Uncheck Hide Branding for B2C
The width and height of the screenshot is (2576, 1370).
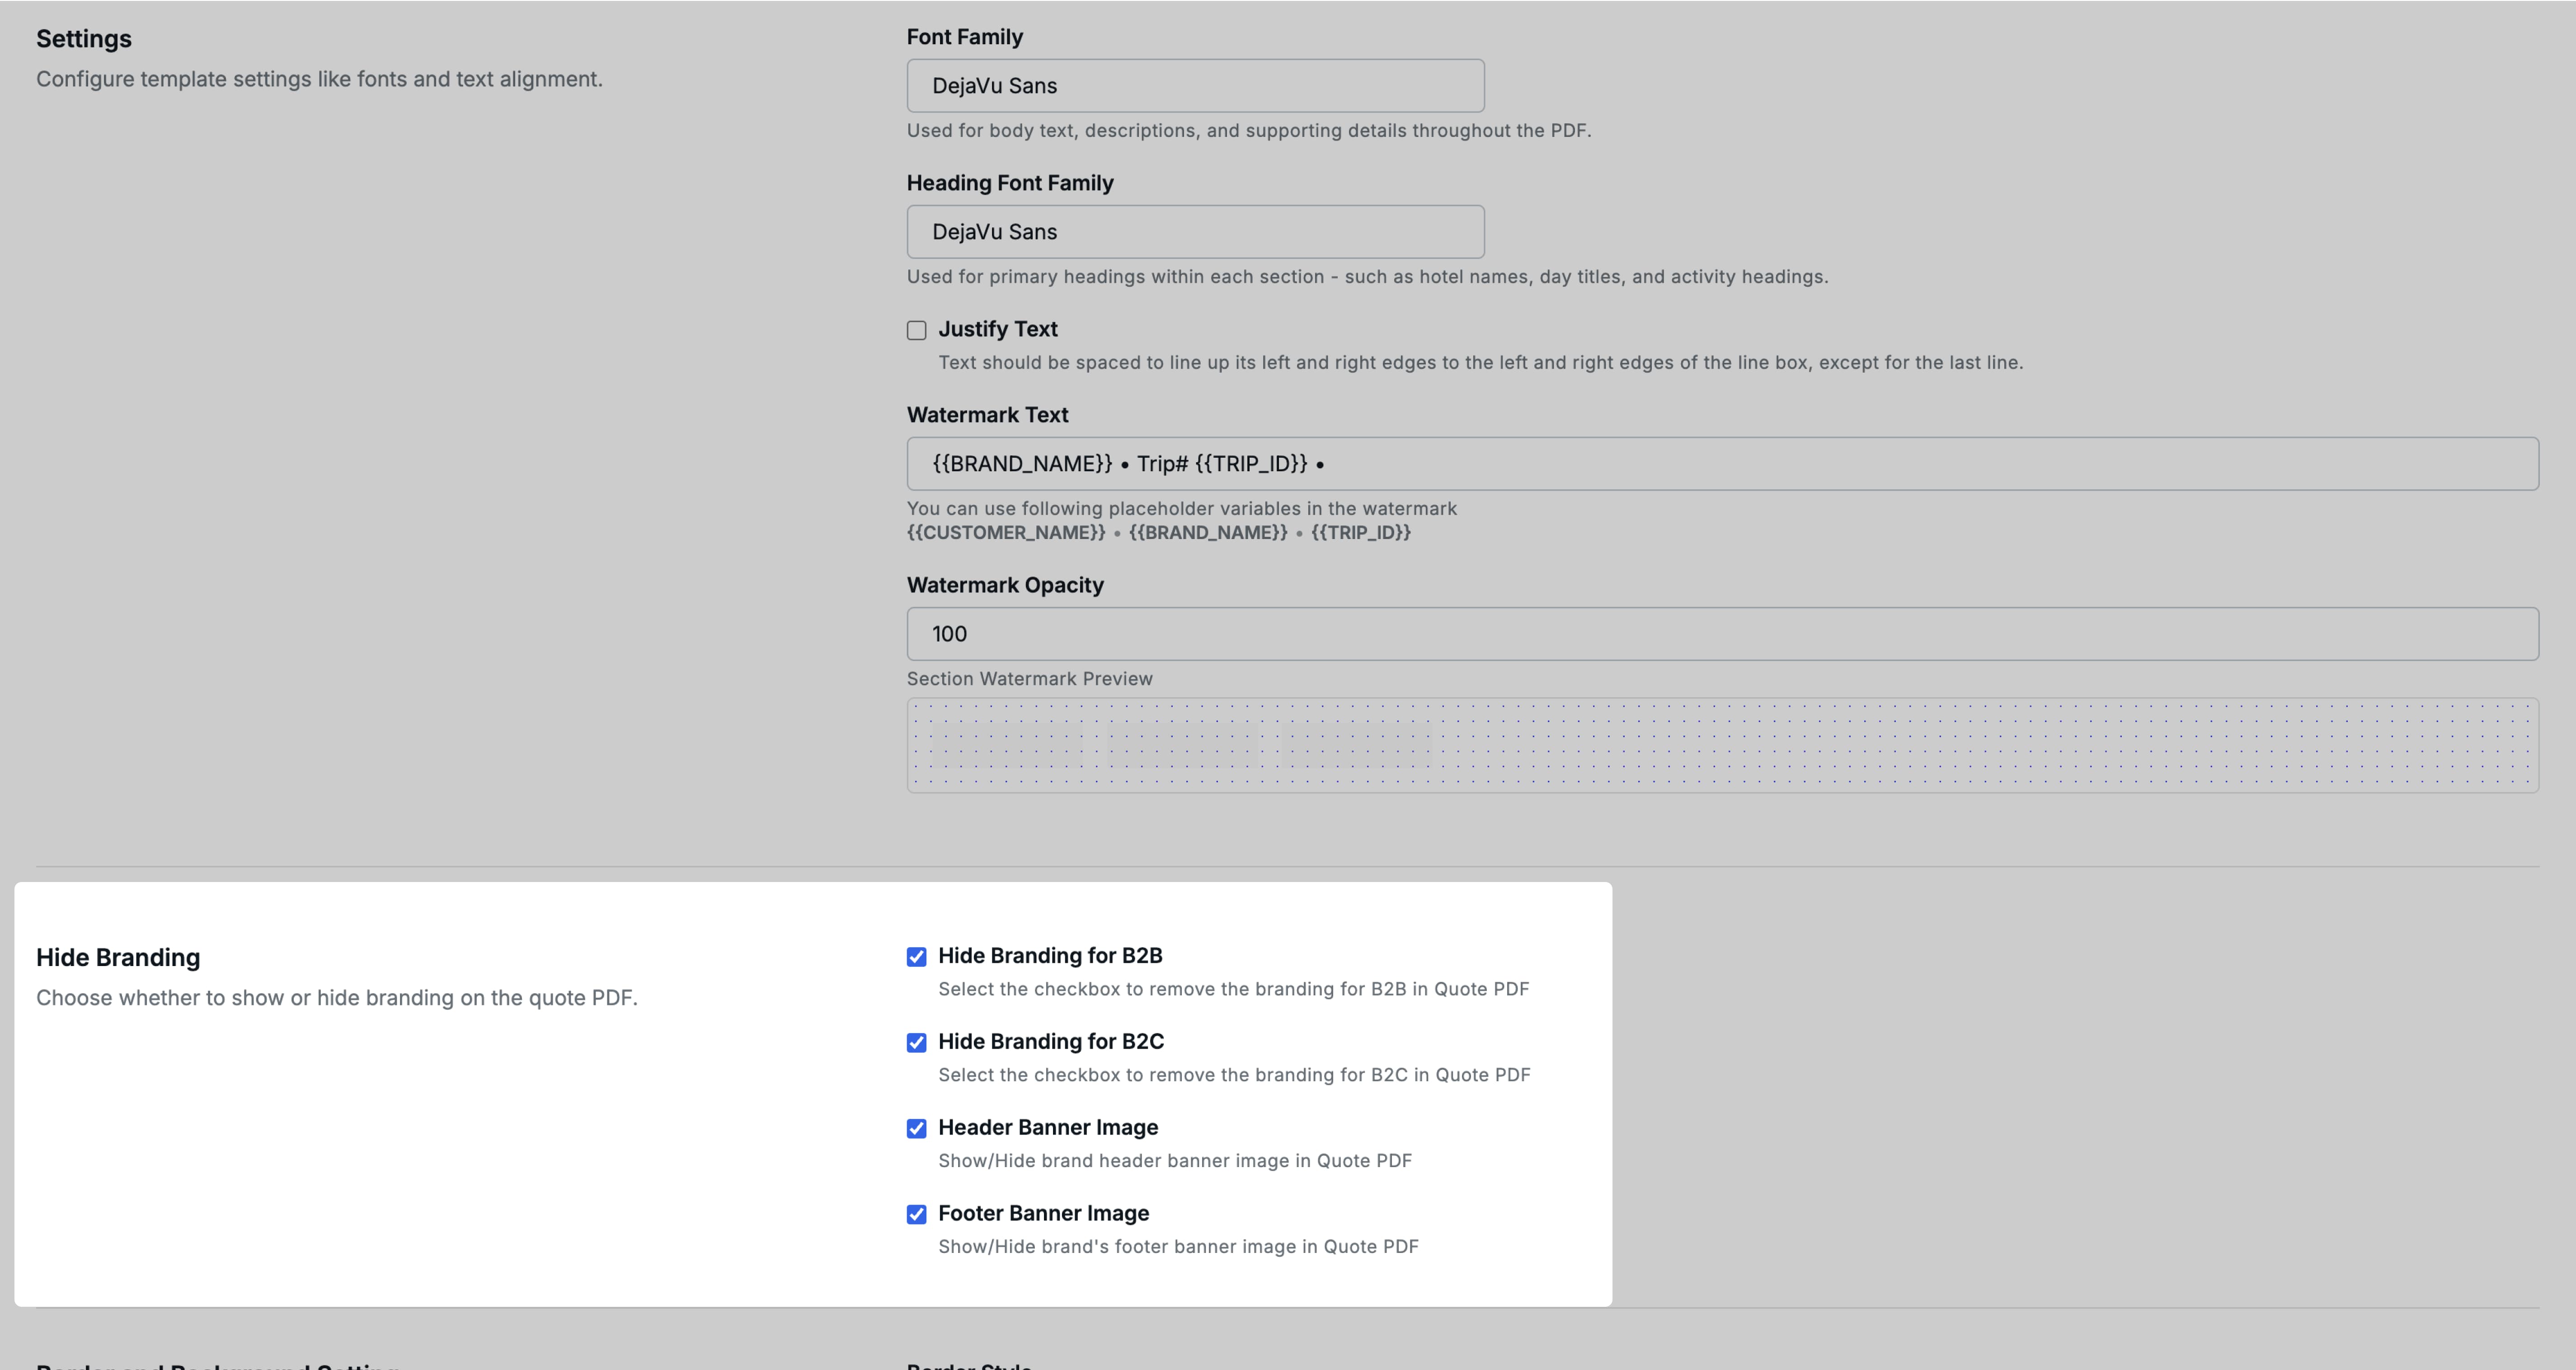coord(916,1043)
